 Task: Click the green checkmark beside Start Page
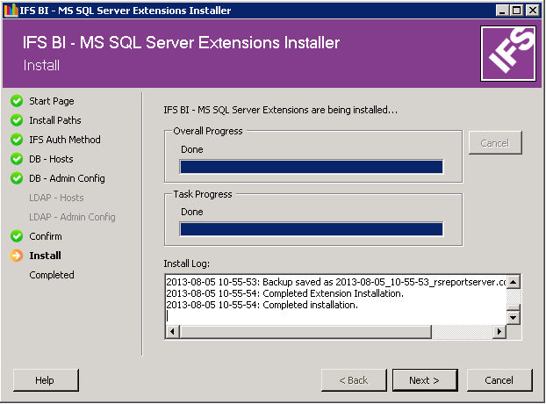pyautogui.click(x=16, y=101)
